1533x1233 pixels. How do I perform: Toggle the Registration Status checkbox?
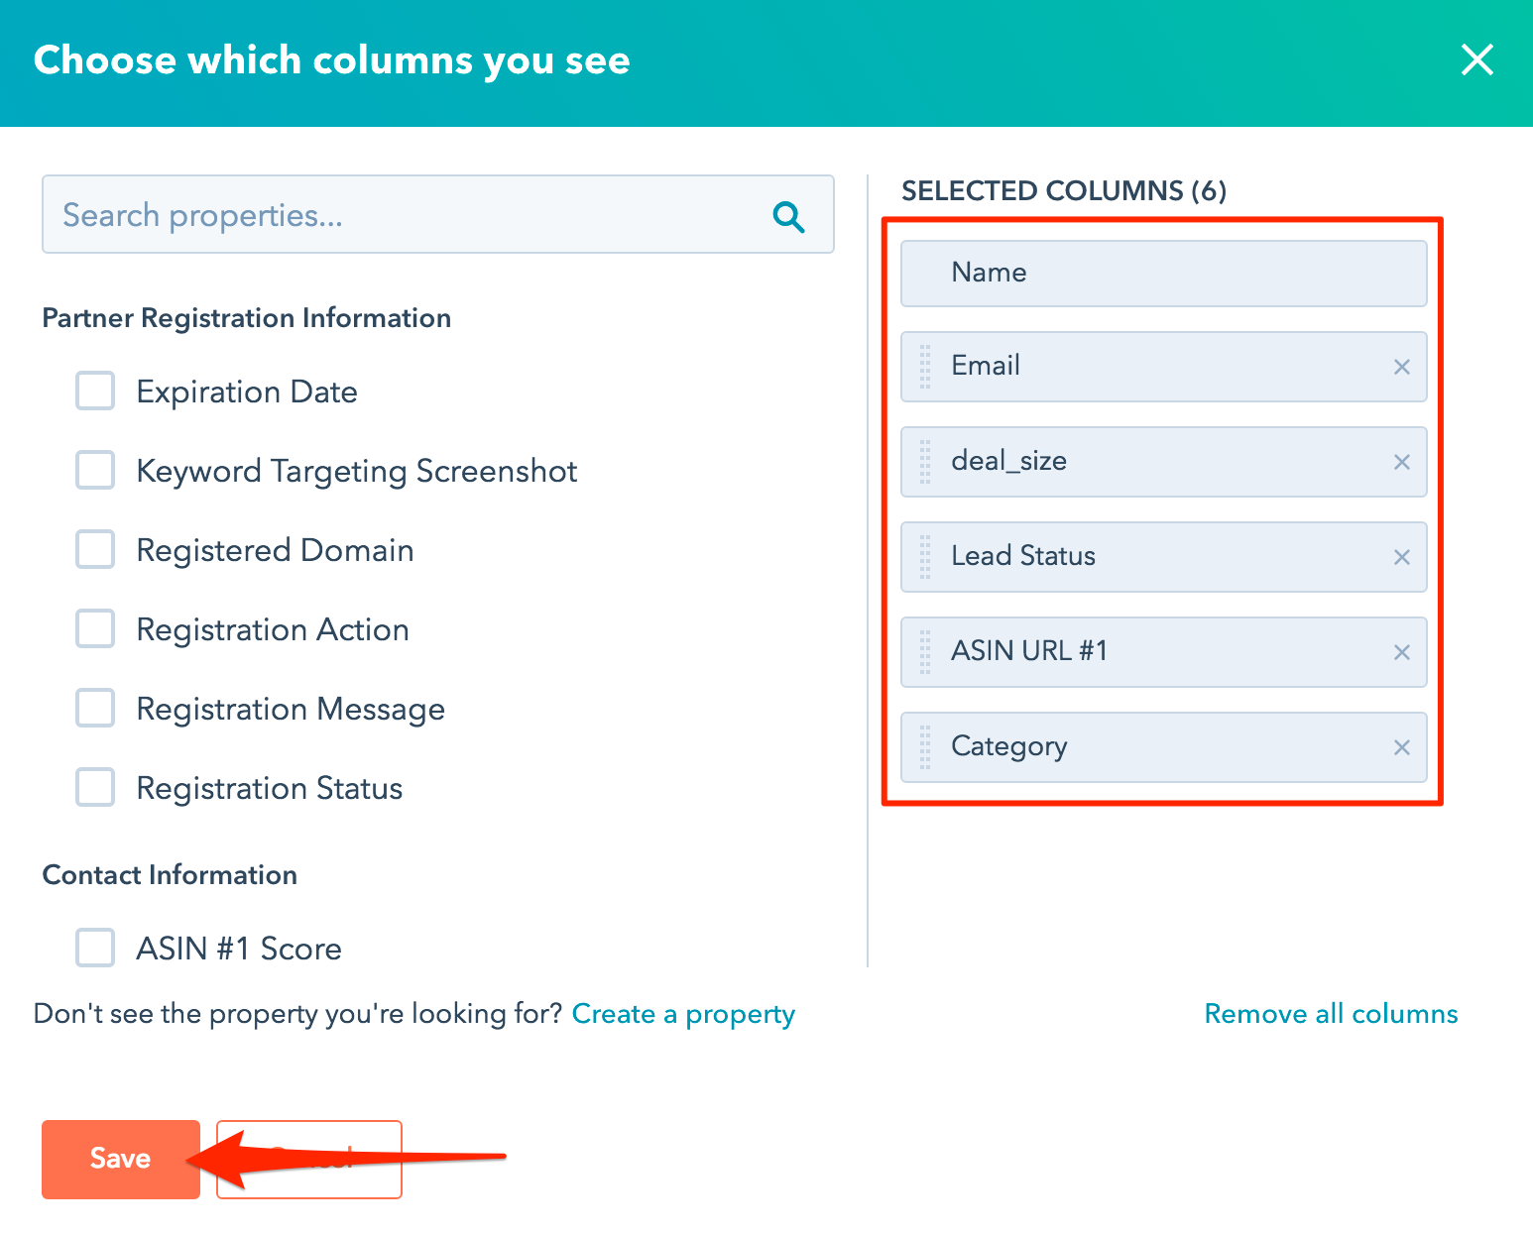point(95,787)
